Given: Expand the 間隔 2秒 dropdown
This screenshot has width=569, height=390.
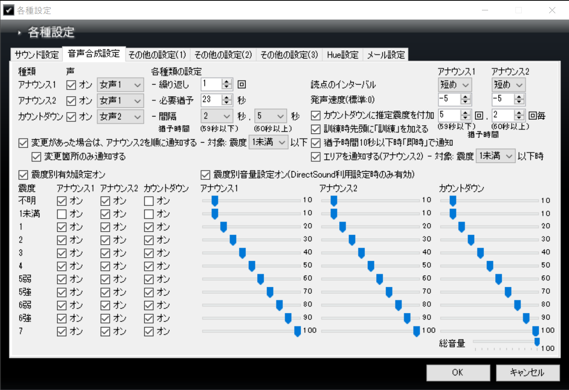Looking at the screenshot, I should [216, 116].
